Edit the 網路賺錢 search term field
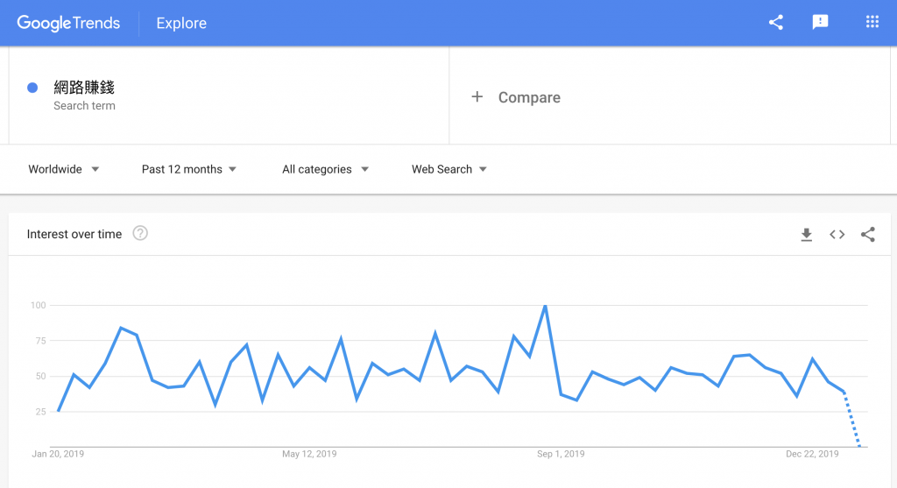 (84, 88)
